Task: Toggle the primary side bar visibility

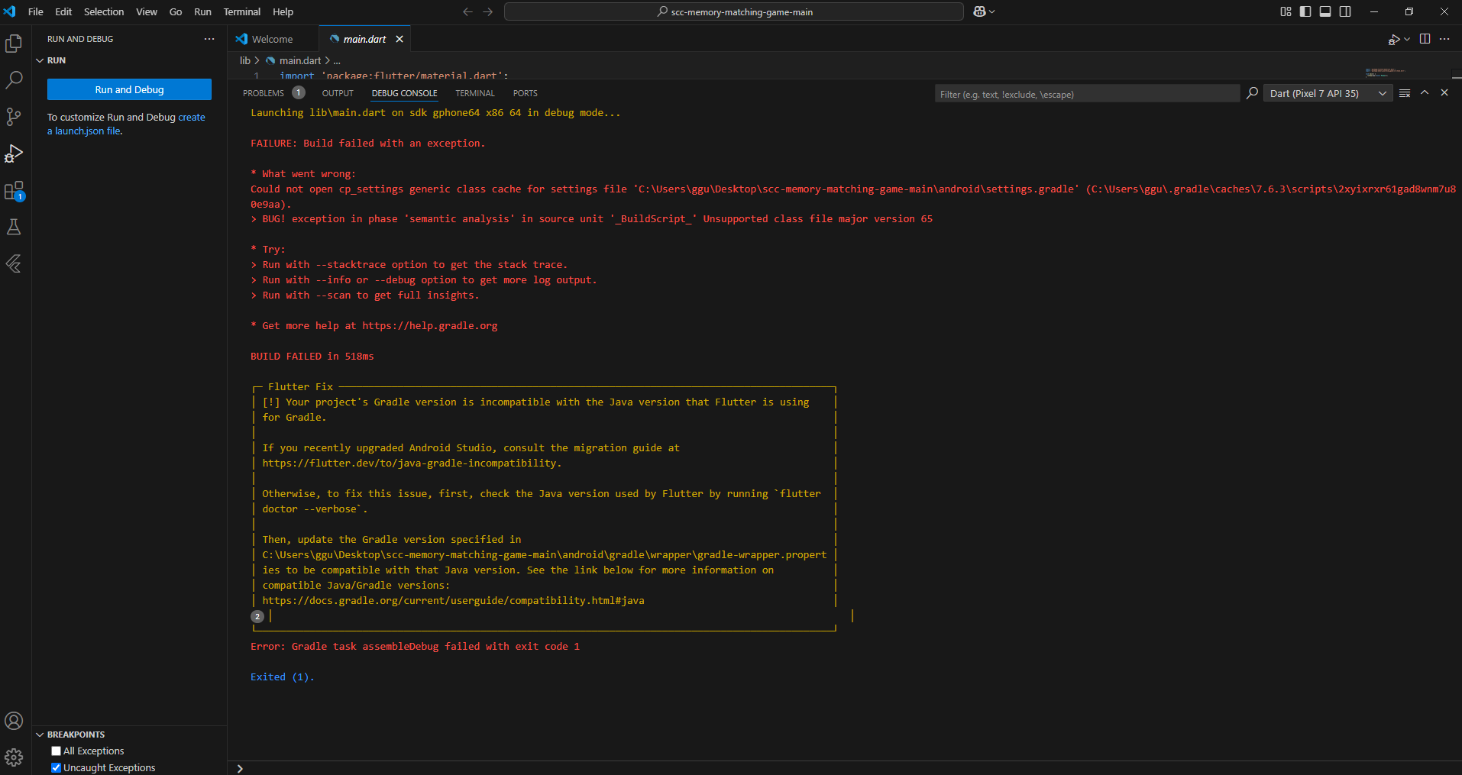Action: 1305,11
